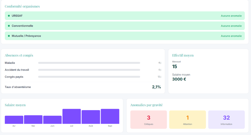Click the Congés payés progress bar
251x135 pixels.
89,77
